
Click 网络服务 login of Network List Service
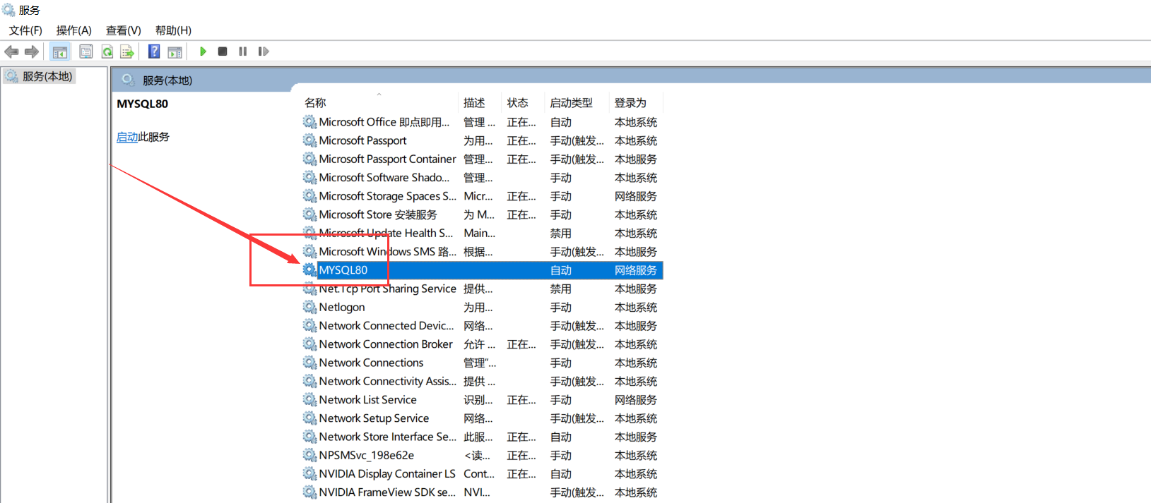coord(636,399)
